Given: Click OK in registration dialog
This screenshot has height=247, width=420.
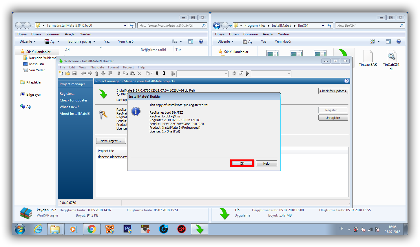Looking at the screenshot, I should pyautogui.click(x=242, y=164).
